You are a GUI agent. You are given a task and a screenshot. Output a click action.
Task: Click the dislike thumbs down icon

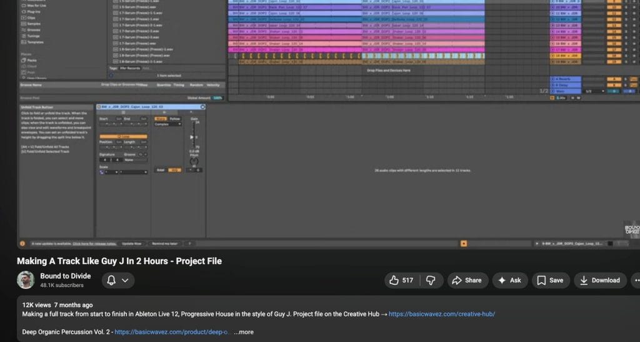(x=431, y=280)
